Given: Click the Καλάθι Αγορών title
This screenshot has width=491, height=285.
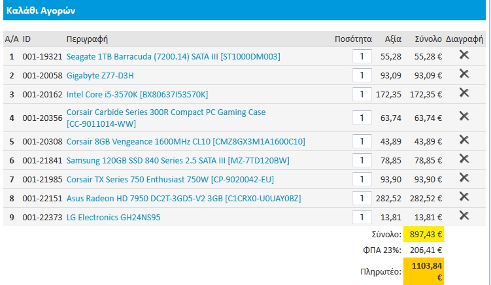Looking at the screenshot, I should tap(41, 10).
